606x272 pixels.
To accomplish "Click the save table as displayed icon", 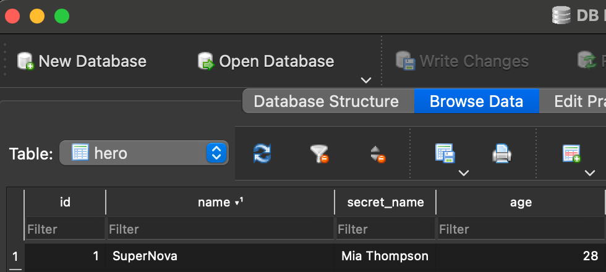I will click(x=445, y=153).
